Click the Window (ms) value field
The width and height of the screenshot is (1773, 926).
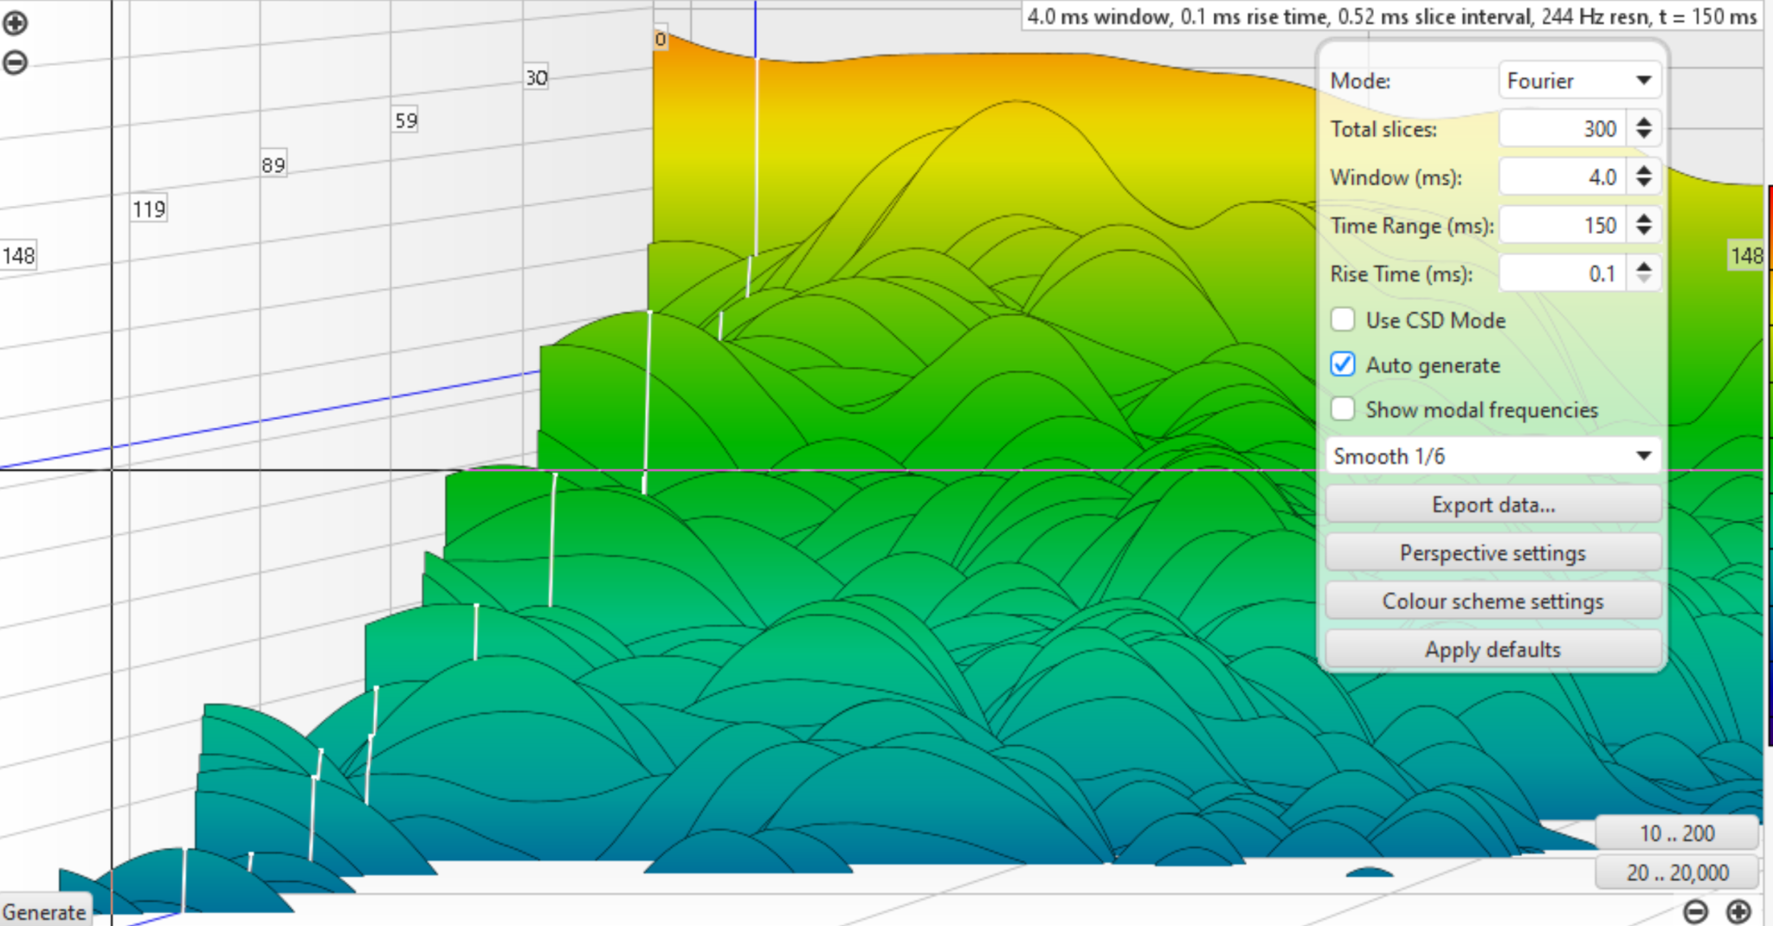(1562, 177)
